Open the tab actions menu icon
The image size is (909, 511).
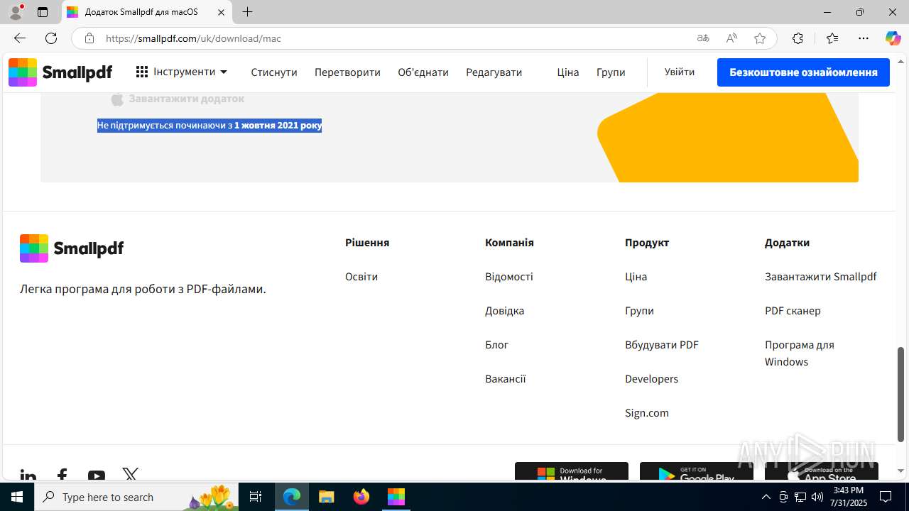(x=43, y=12)
